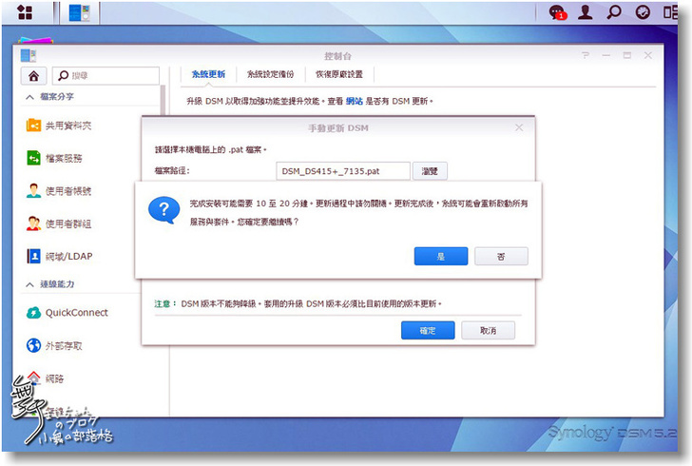Click the QuickConnect cloud icon
The height and width of the screenshot is (466, 692).
(x=33, y=313)
